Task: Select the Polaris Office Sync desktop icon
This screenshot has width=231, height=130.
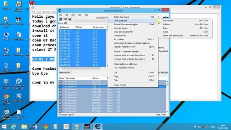Action: (x=6, y=22)
